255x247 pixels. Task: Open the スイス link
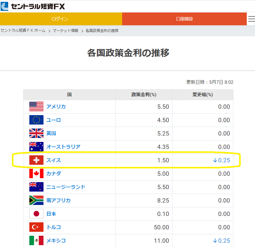coord(54,160)
